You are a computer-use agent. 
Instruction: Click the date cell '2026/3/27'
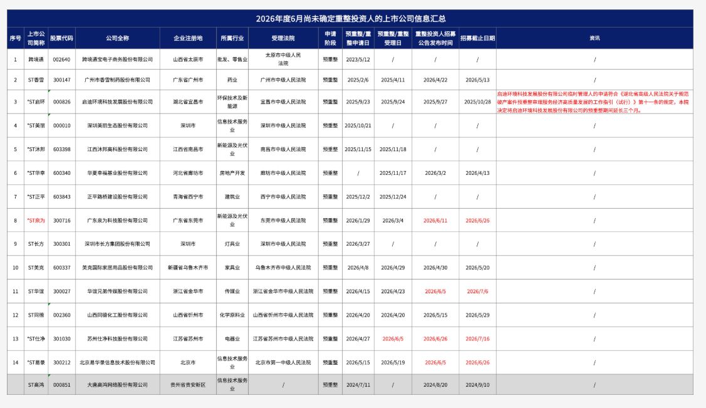coord(358,244)
